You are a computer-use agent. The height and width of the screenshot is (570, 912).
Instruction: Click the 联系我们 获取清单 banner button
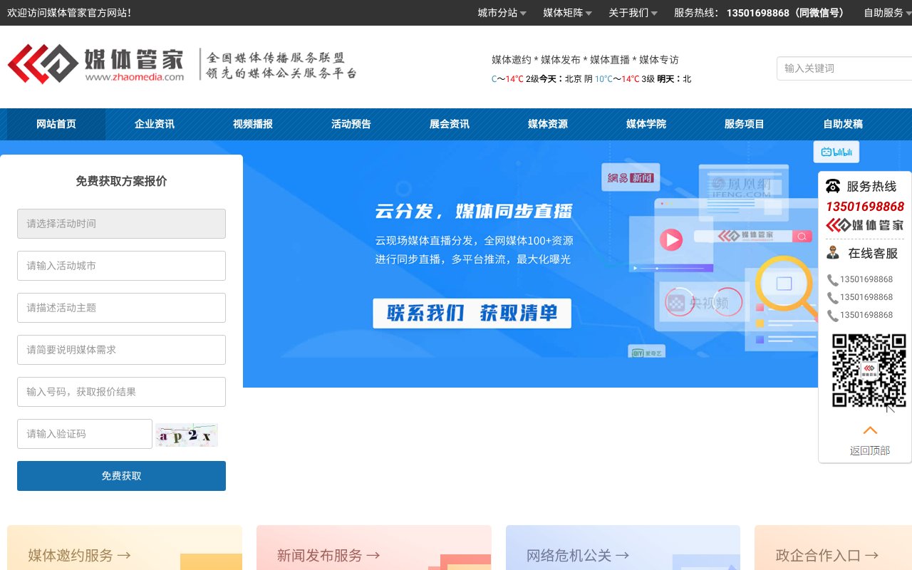(x=472, y=313)
